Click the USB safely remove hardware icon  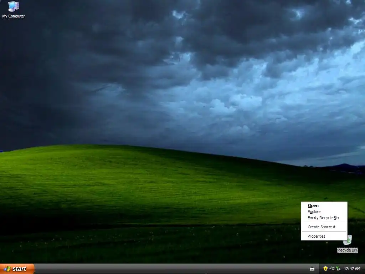coord(332,269)
